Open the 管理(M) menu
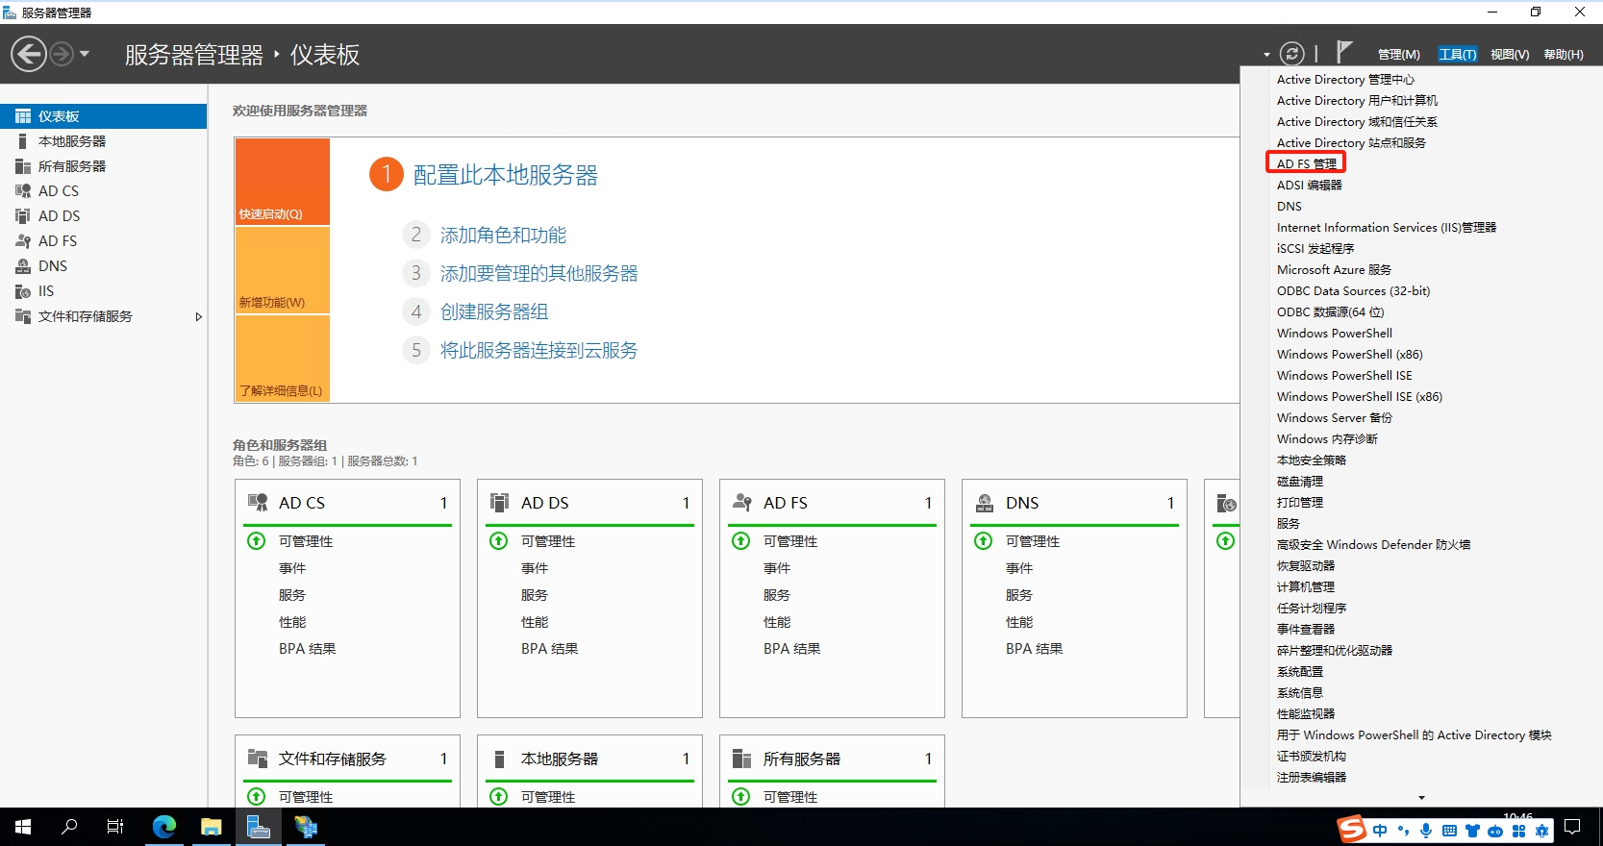This screenshot has width=1603, height=846. (1398, 55)
